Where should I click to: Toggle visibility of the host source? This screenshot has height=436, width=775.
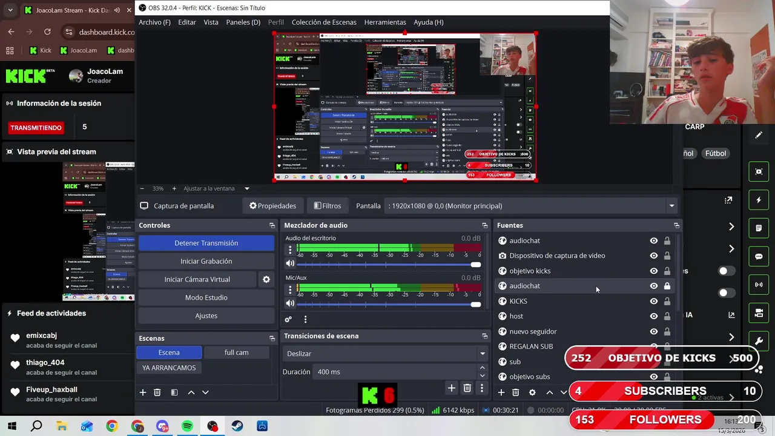pos(654,316)
